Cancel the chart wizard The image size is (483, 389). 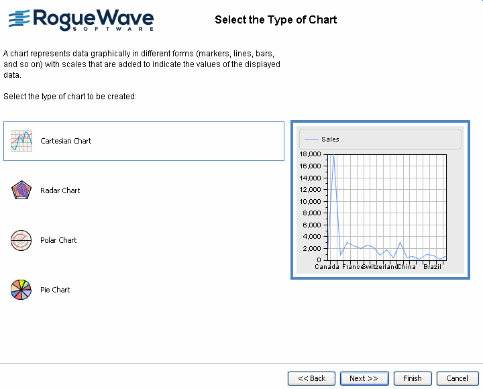458,378
